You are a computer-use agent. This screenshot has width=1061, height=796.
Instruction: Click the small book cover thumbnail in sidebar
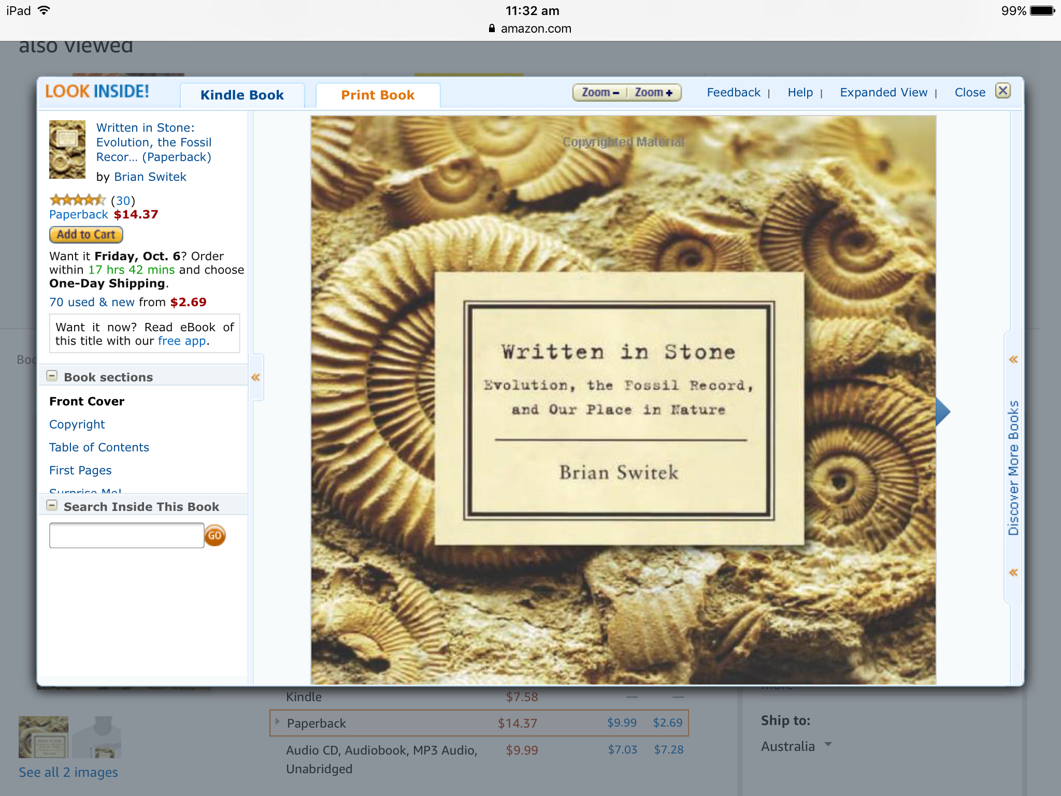67,149
